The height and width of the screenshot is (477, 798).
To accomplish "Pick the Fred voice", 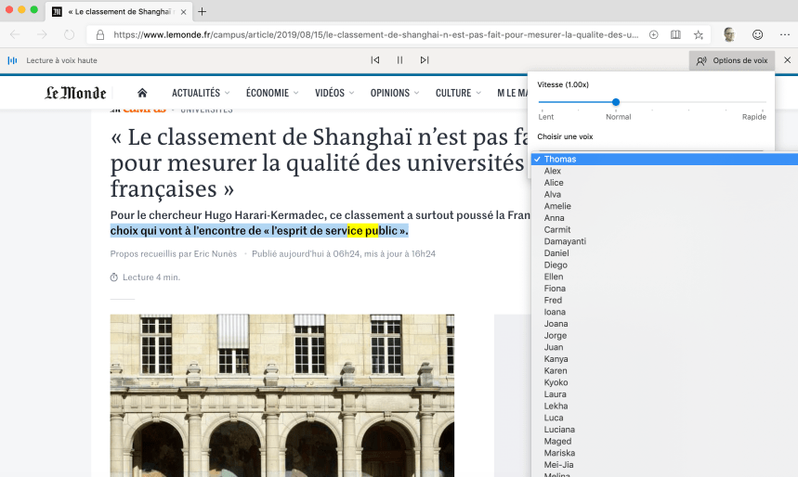I will 664,300.
